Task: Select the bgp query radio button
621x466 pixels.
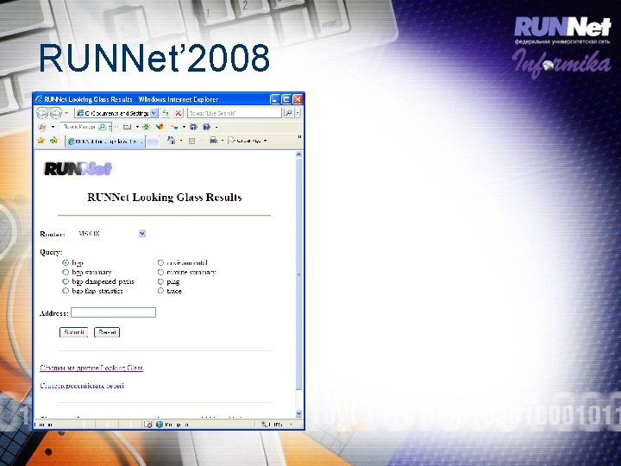Action: coord(66,262)
